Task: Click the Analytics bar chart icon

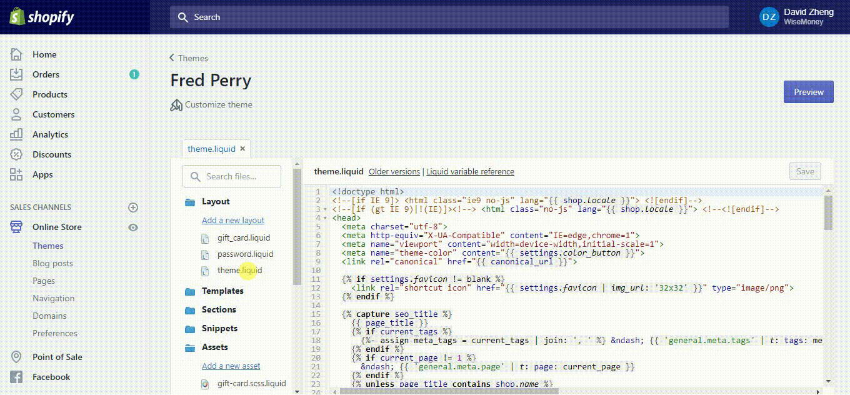Action: (x=17, y=134)
